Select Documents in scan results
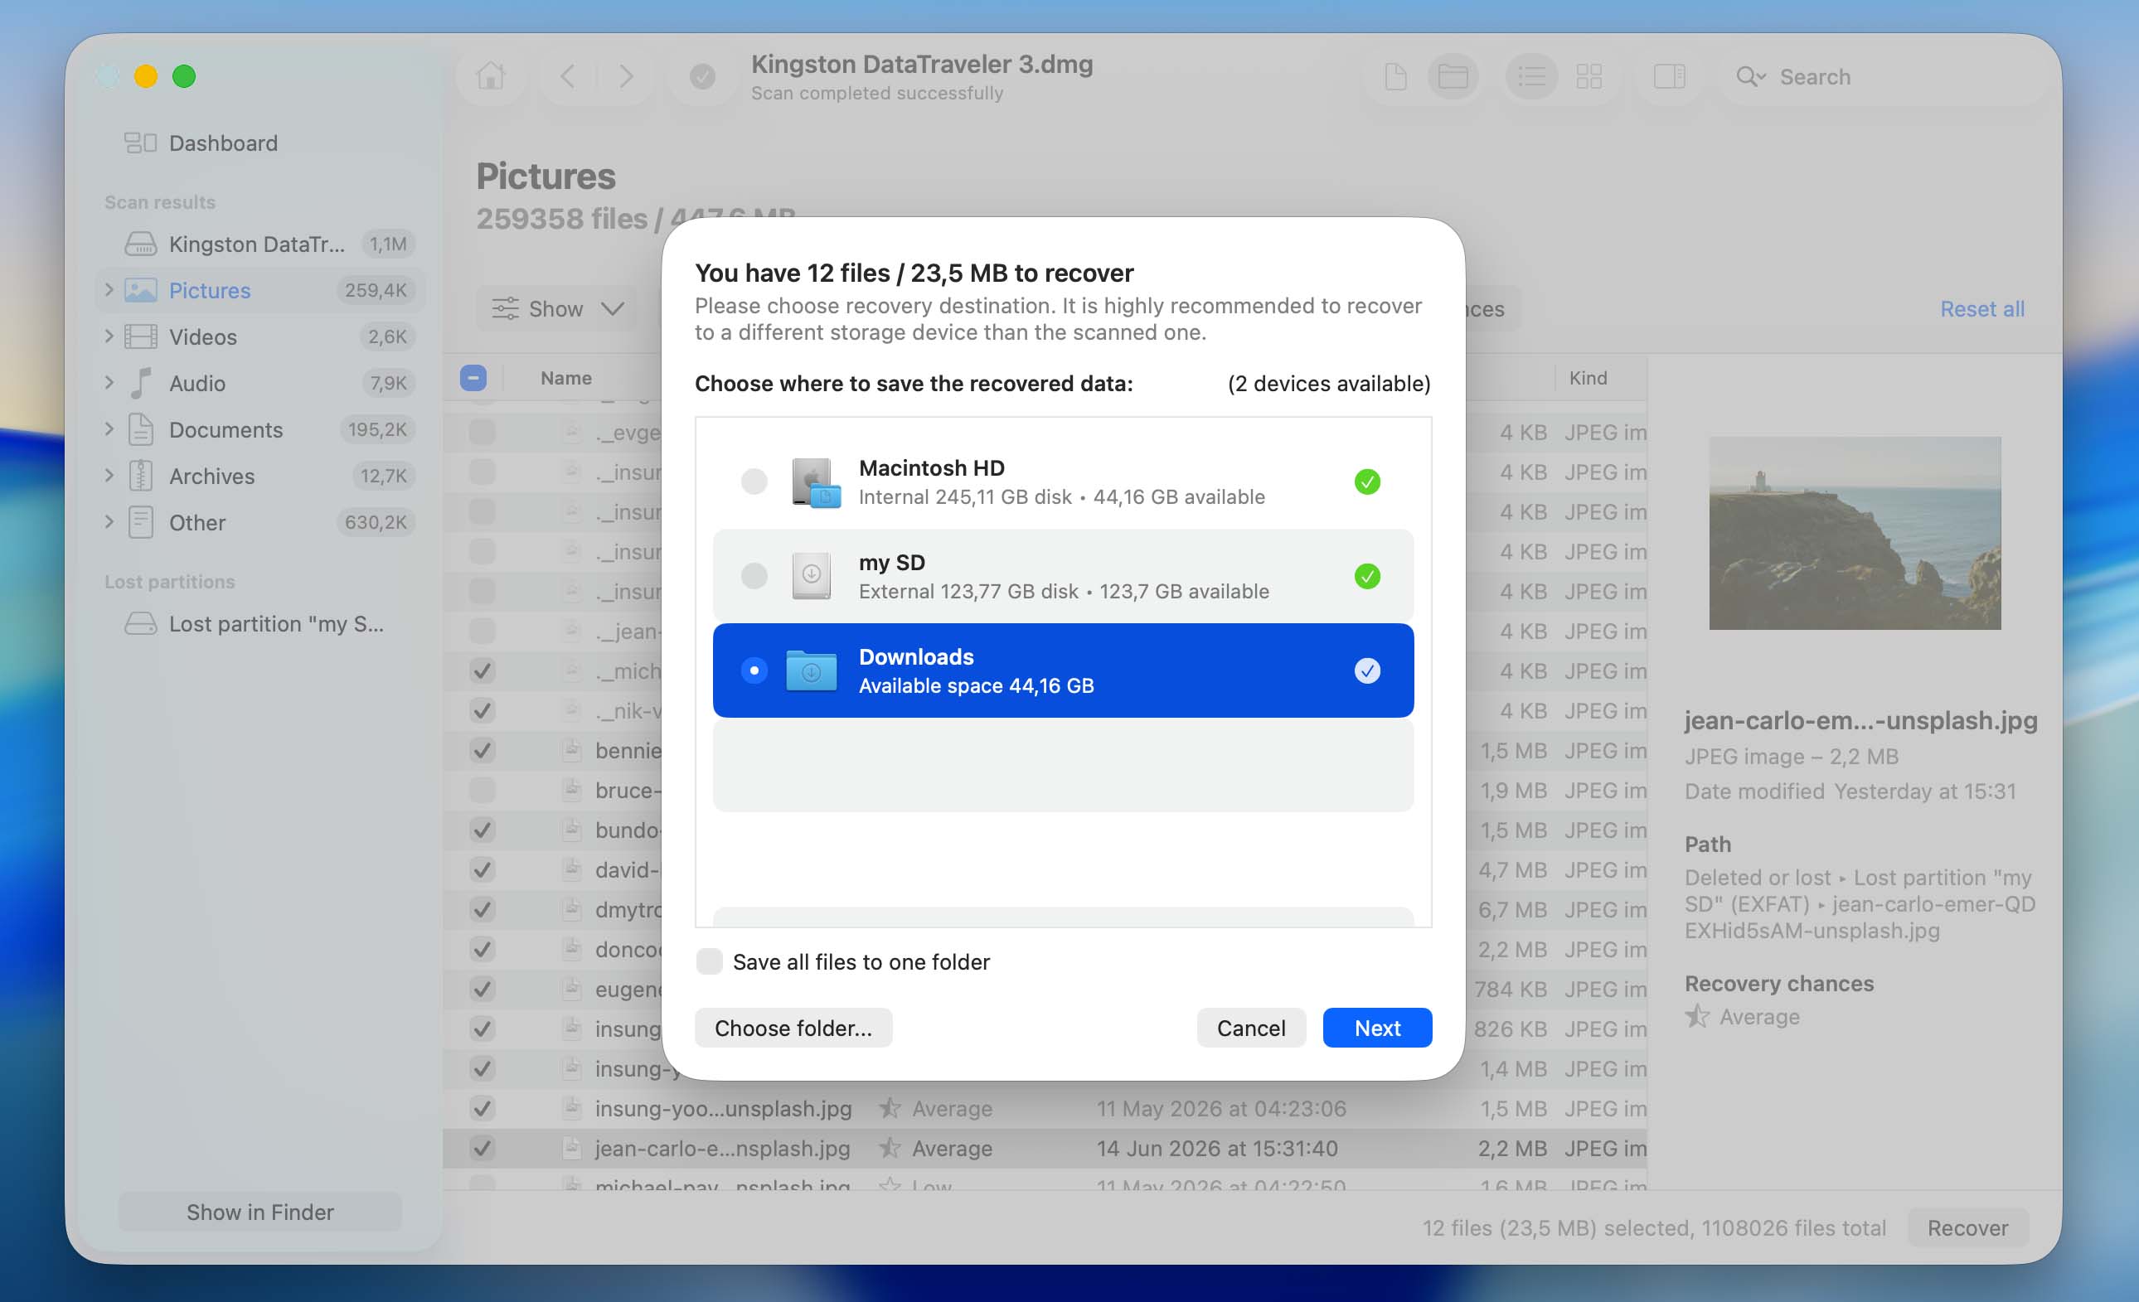This screenshot has height=1302, width=2139. click(x=260, y=428)
